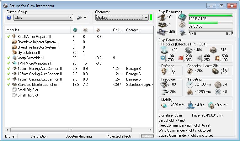Click the launcher hardpoints icon in Ship Resources
Image resolution: width=240 pixels, height=141 pixels.
(x=162, y=25)
